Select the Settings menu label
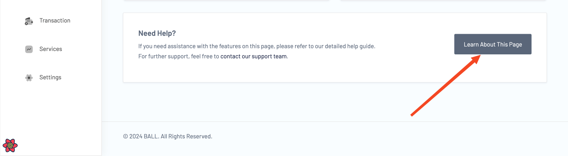Image resolution: width=568 pixels, height=156 pixels. coord(50,78)
